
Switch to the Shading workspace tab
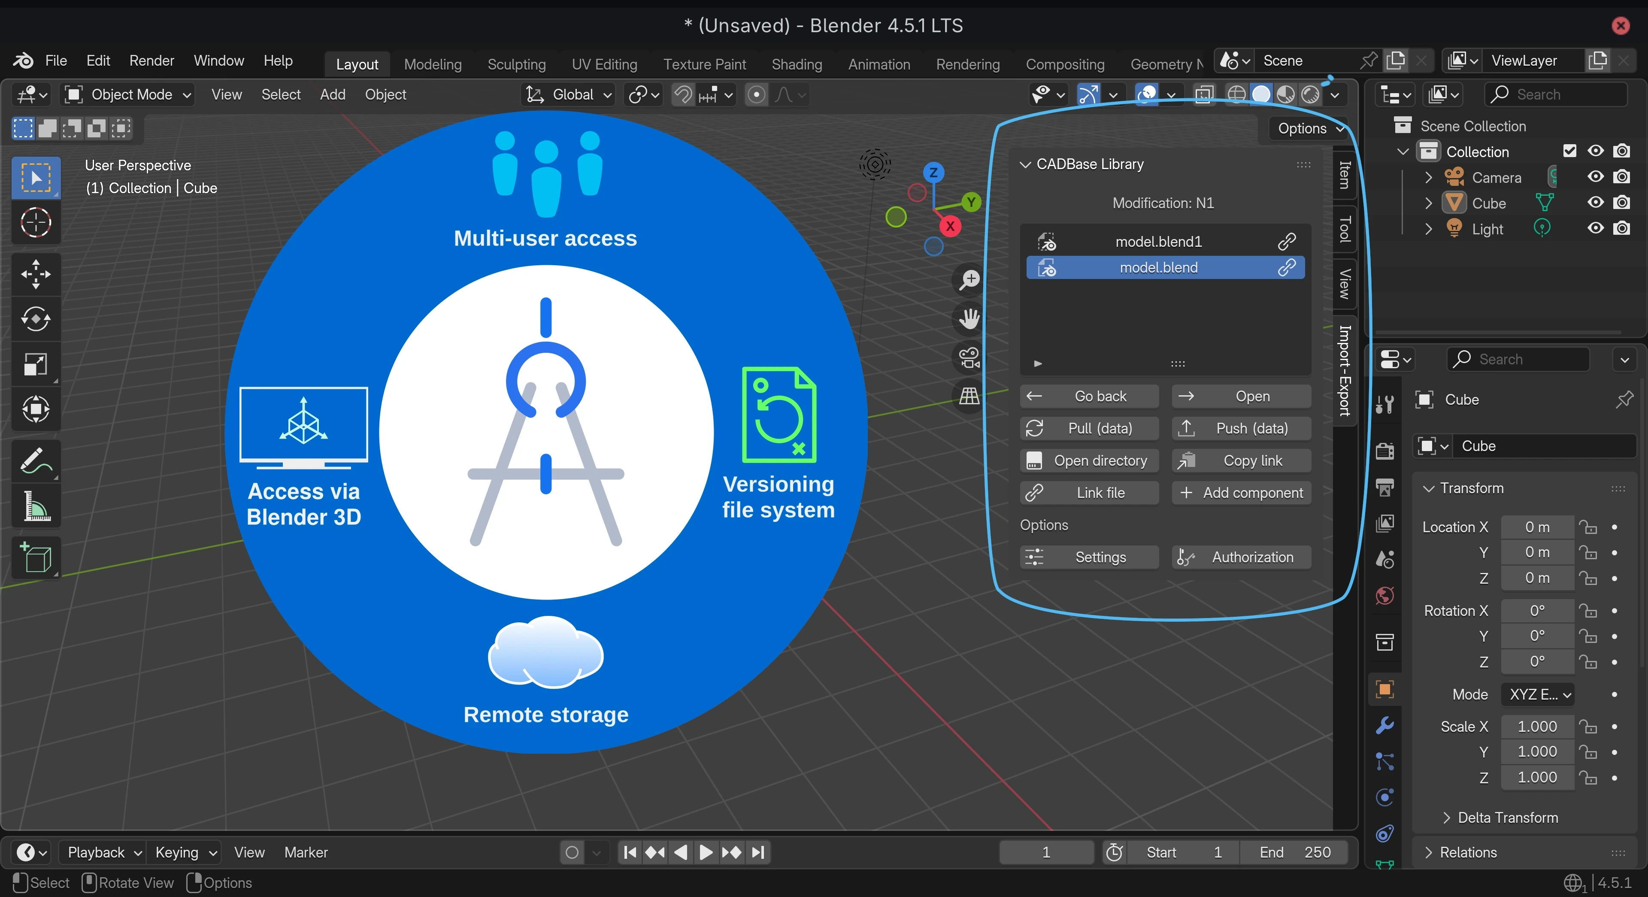click(797, 64)
